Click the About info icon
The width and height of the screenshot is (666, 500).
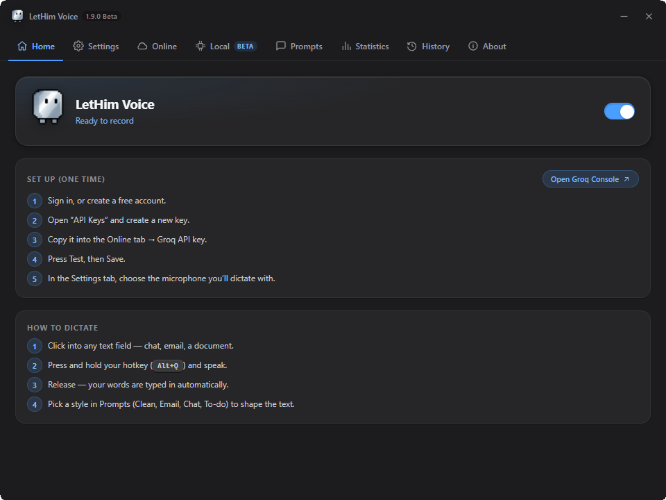click(472, 47)
